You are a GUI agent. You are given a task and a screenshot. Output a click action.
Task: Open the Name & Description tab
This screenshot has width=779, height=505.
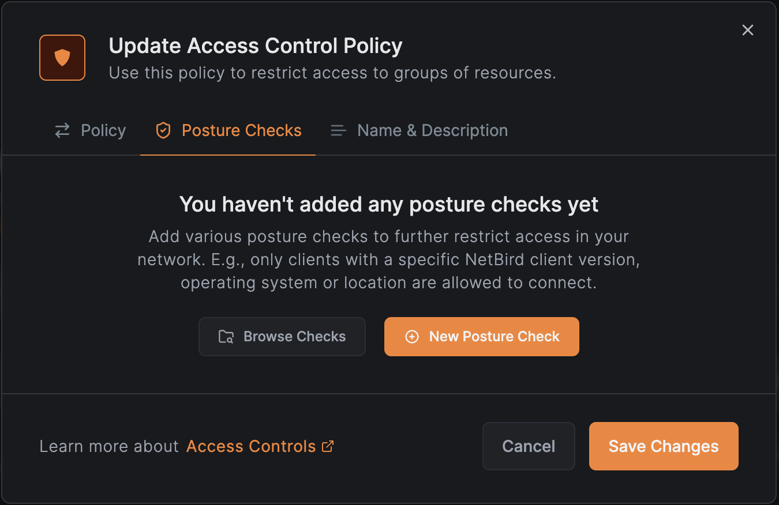[x=432, y=130]
